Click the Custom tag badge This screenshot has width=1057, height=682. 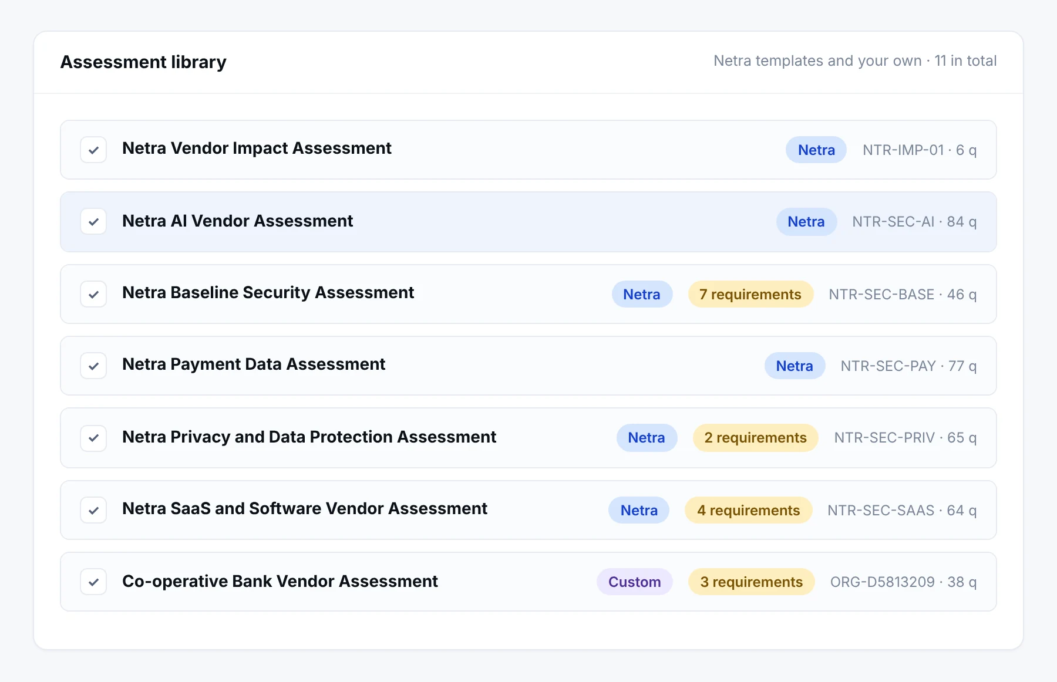click(x=635, y=582)
